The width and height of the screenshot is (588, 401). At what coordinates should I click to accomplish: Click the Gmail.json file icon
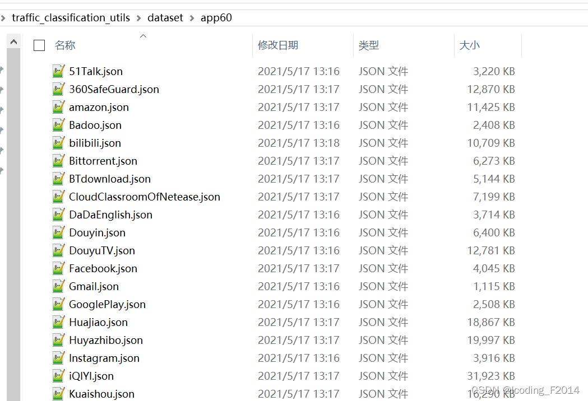click(x=58, y=286)
